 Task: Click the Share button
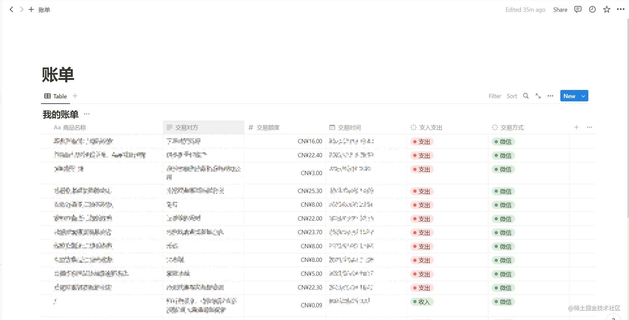(560, 10)
